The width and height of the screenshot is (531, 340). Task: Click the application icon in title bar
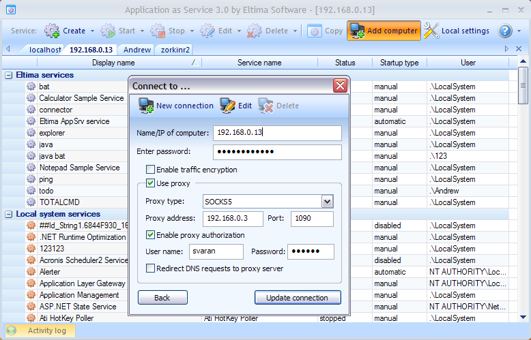click(11, 10)
